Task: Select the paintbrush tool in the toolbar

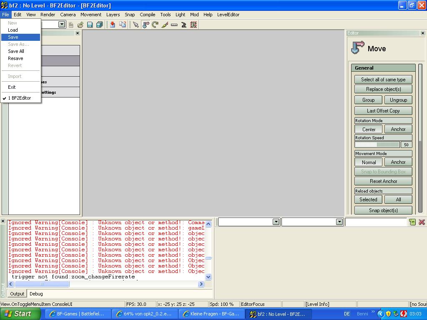Action: 165,25
